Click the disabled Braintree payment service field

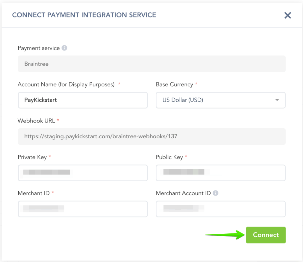(x=151, y=64)
